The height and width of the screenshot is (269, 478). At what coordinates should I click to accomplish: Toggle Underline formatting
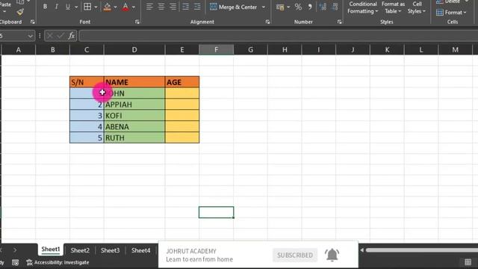tap(68, 7)
